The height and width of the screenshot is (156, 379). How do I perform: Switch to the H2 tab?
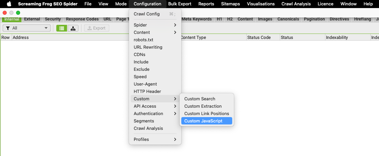click(230, 19)
